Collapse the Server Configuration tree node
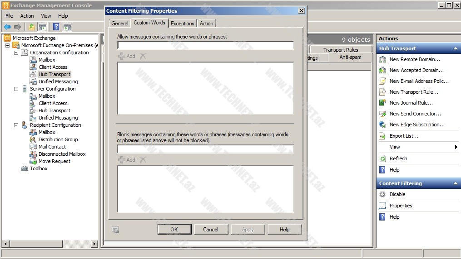This screenshot has height=259, width=461. [x=16, y=89]
